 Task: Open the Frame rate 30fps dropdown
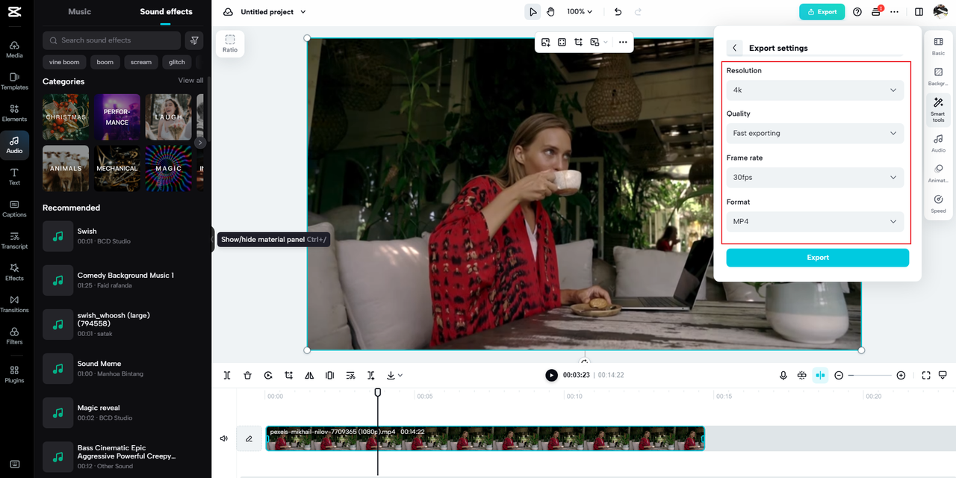pos(815,178)
